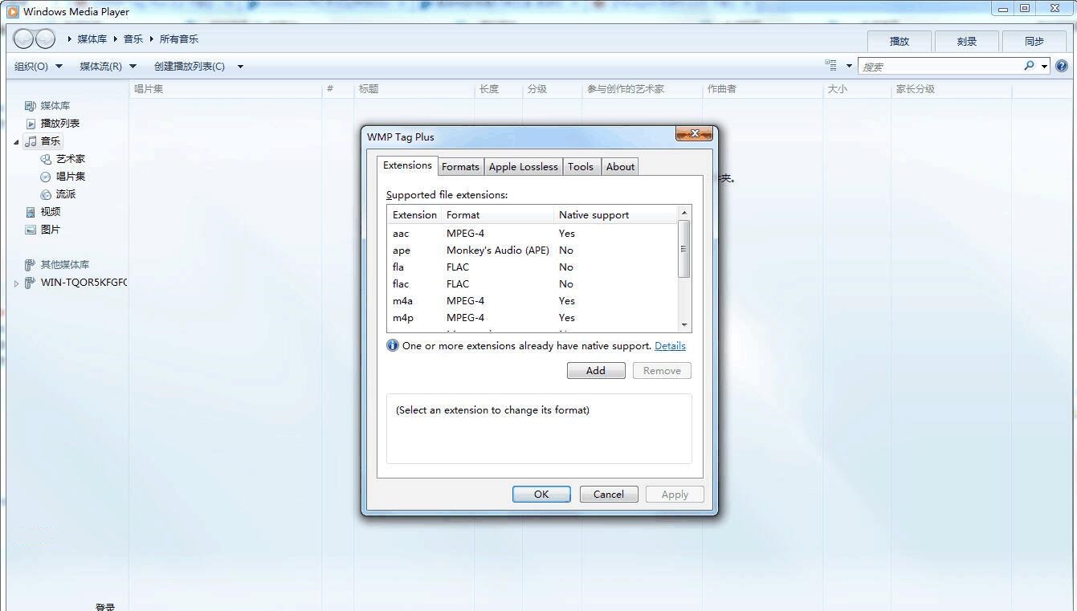Switch to the Apple Lossless tab

pos(523,167)
